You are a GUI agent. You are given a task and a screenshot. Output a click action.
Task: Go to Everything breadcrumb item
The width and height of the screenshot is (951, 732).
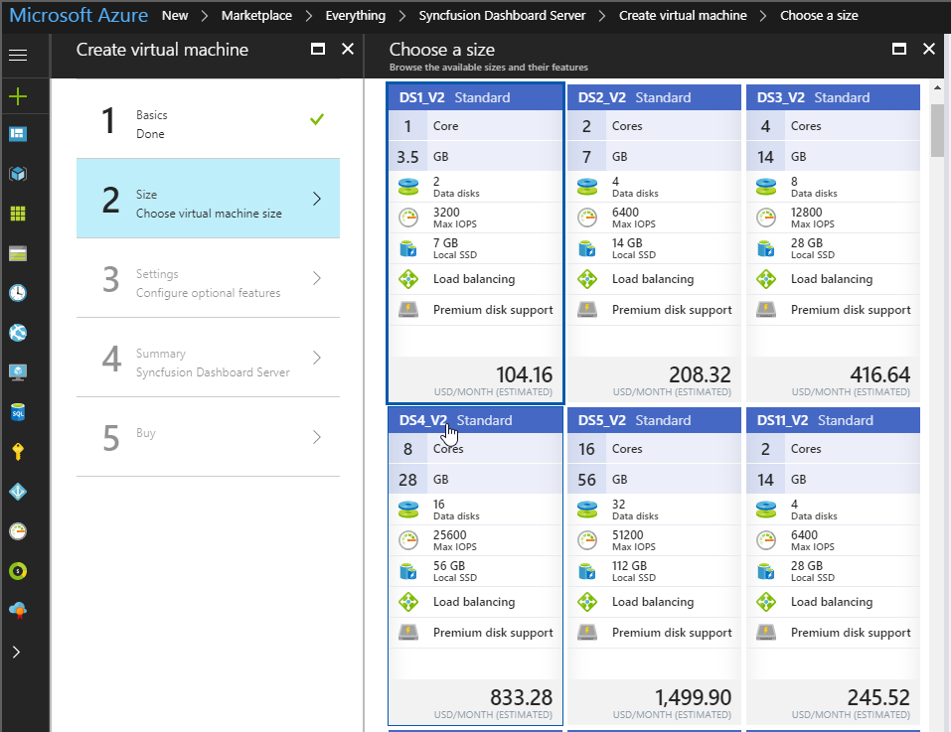click(x=355, y=16)
